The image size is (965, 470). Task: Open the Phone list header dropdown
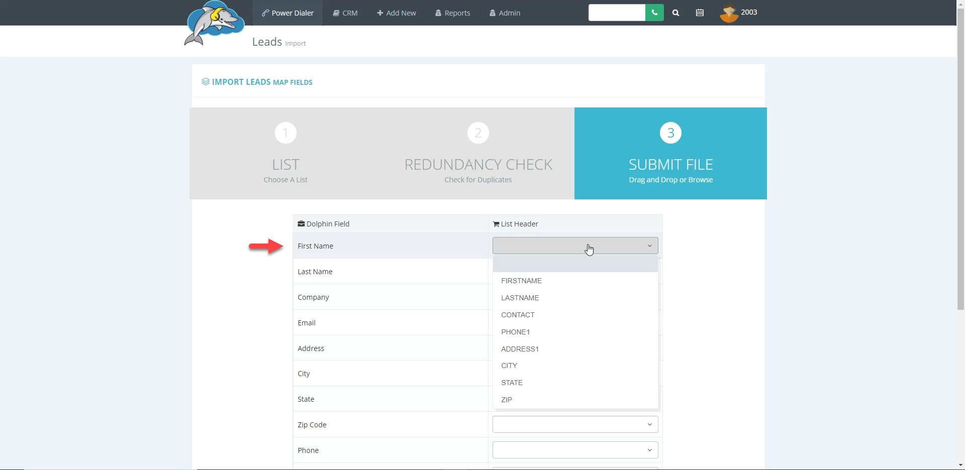click(575, 450)
